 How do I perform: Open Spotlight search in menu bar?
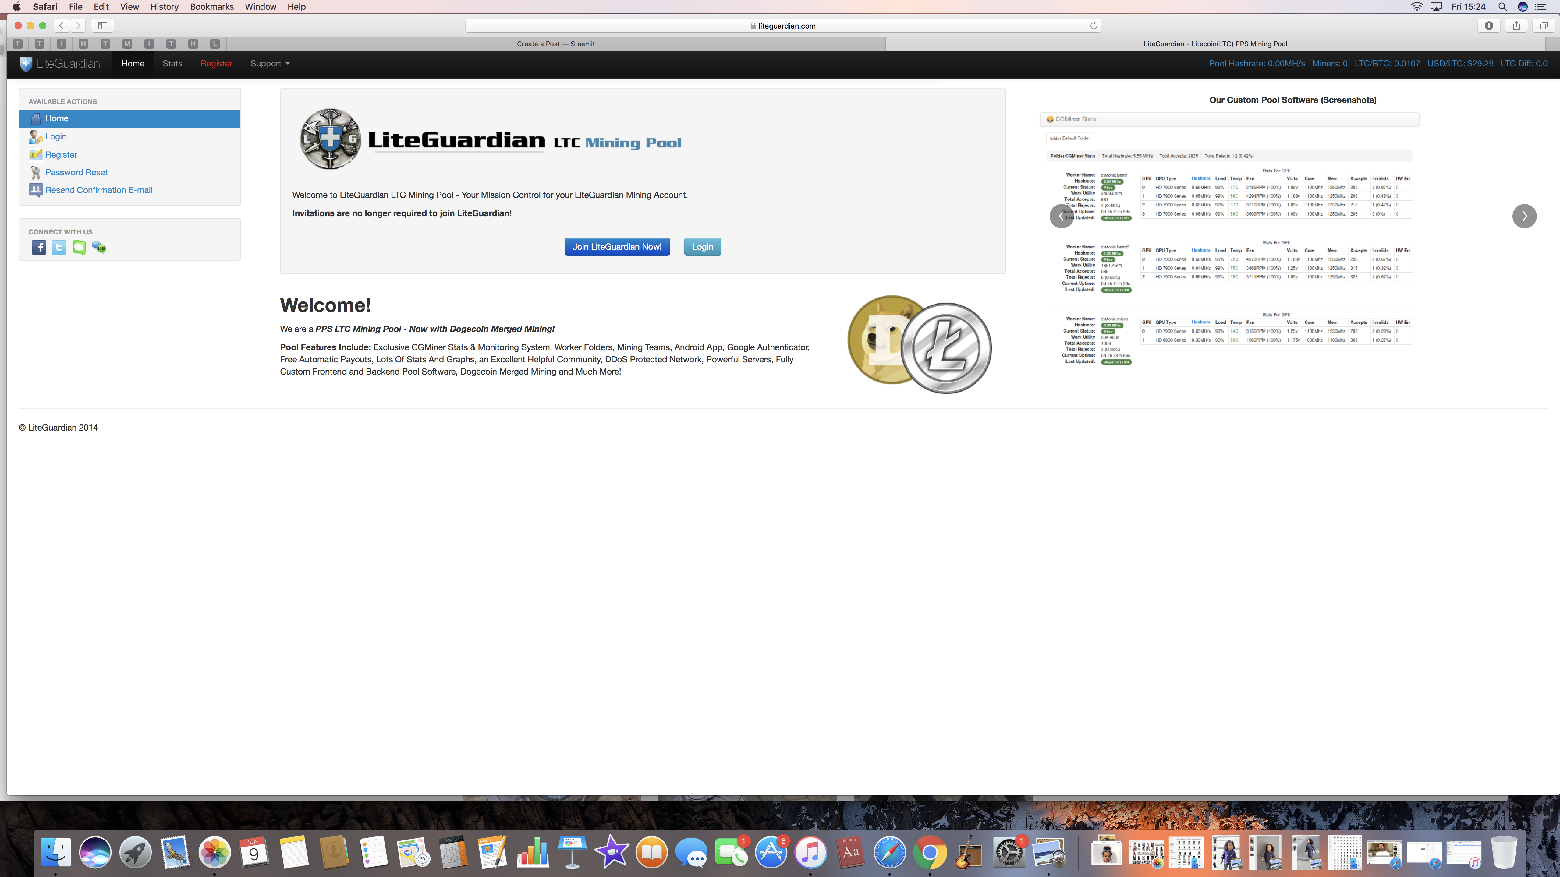[x=1502, y=7]
